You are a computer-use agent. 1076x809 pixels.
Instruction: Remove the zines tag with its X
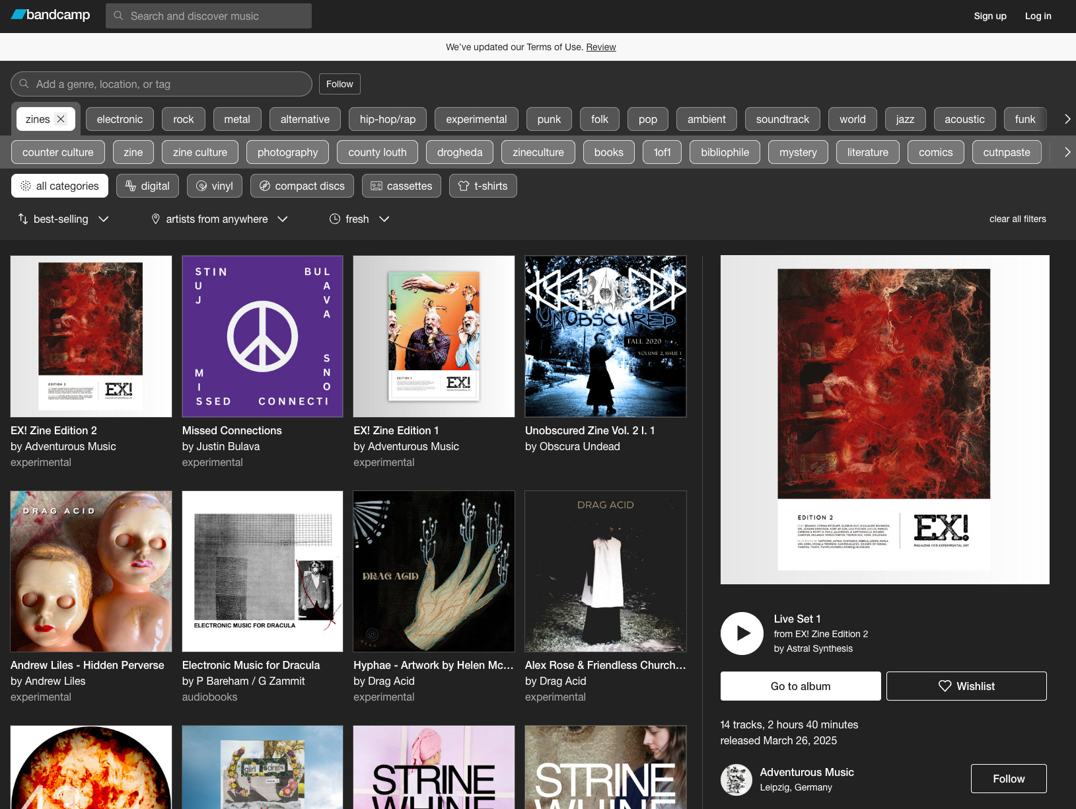coord(61,119)
